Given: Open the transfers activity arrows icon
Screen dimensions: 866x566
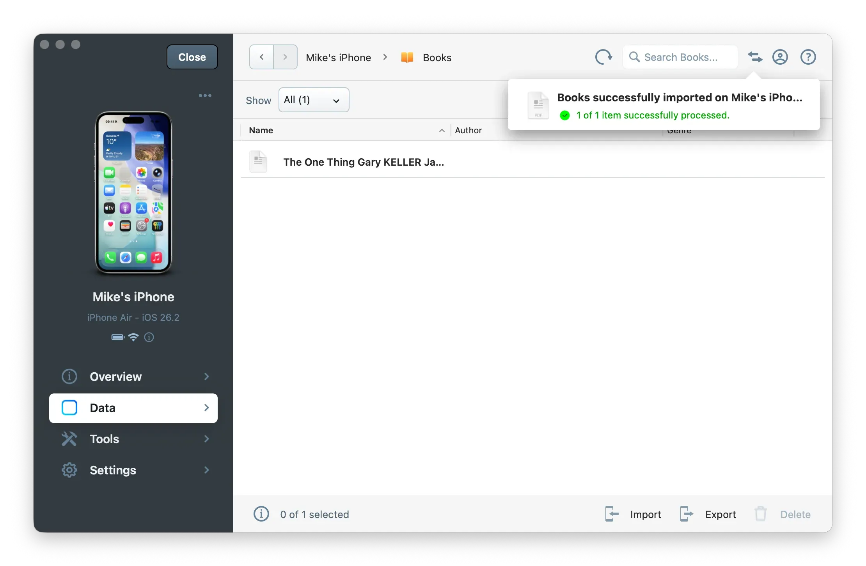Looking at the screenshot, I should coord(755,57).
